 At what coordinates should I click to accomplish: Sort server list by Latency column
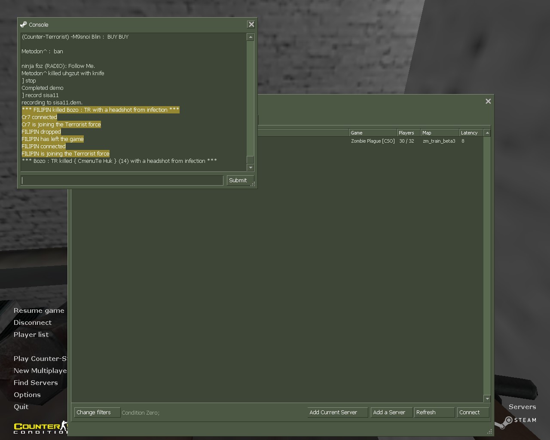[x=471, y=133]
